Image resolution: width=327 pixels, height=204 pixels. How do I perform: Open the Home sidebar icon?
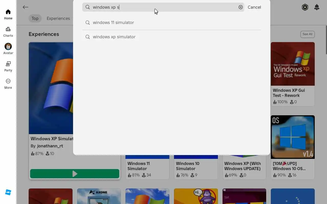(x=8, y=15)
